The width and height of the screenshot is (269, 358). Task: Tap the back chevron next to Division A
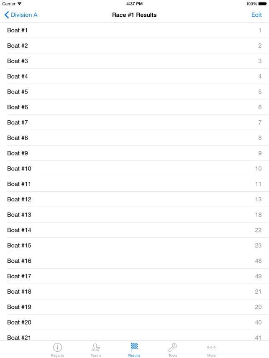pyautogui.click(x=6, y=15)
